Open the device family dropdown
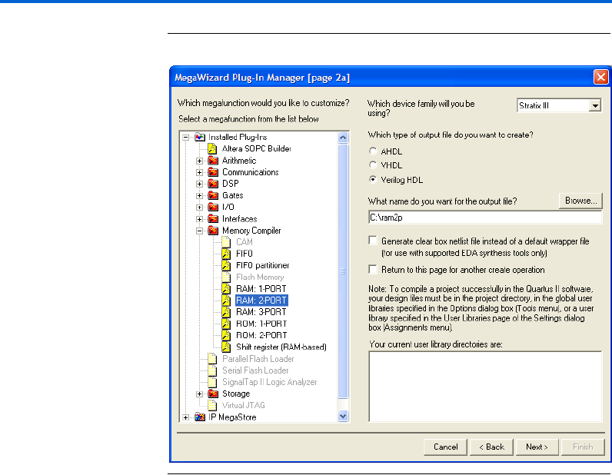 [595, 105]
